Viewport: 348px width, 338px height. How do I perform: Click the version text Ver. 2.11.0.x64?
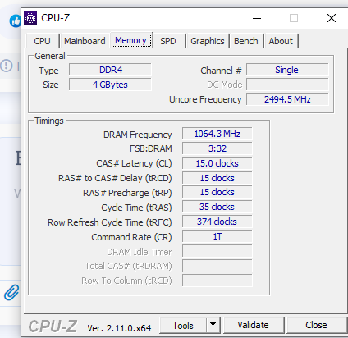click(119, 328)
